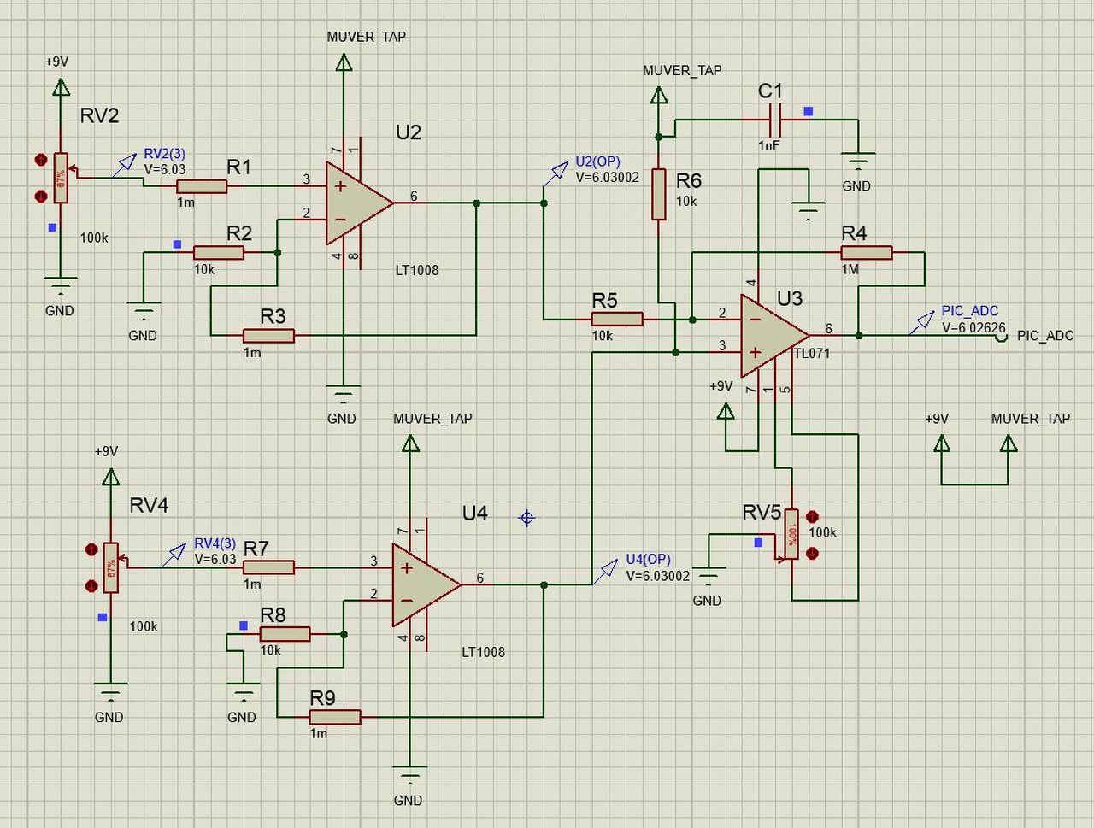Select the RV4 potentiometer body showing 67%
The width and height of the screenshot is (1094, 828).
110,567
